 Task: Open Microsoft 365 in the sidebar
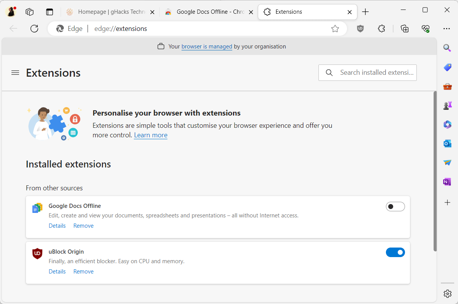pos(447,124)
